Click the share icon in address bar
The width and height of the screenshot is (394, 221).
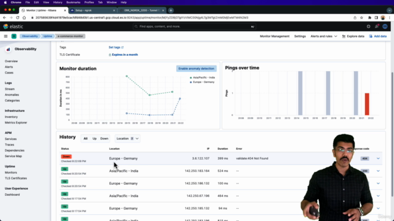pyautogui.click(x=355, y=18)
